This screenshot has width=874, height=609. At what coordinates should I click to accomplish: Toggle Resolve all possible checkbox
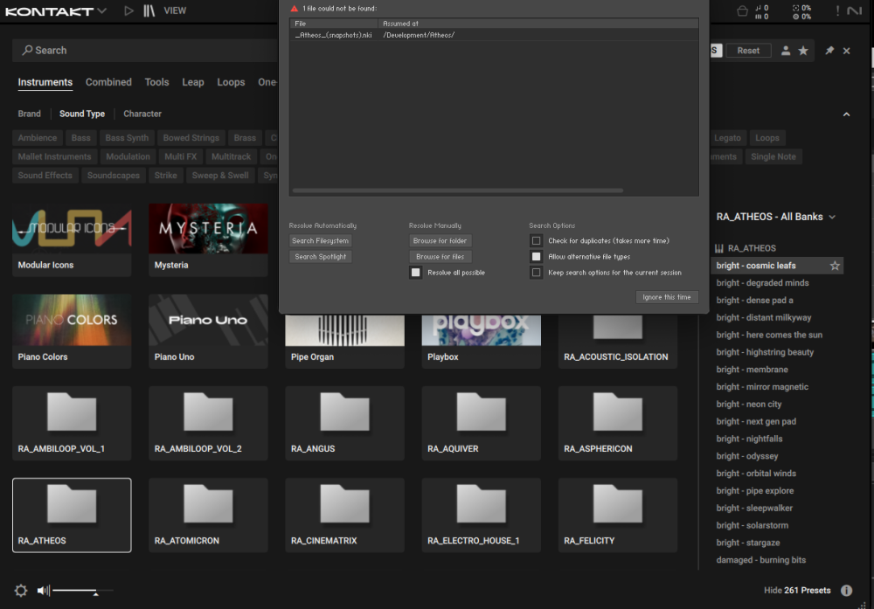pyautogui.click(x=416, y=273)
